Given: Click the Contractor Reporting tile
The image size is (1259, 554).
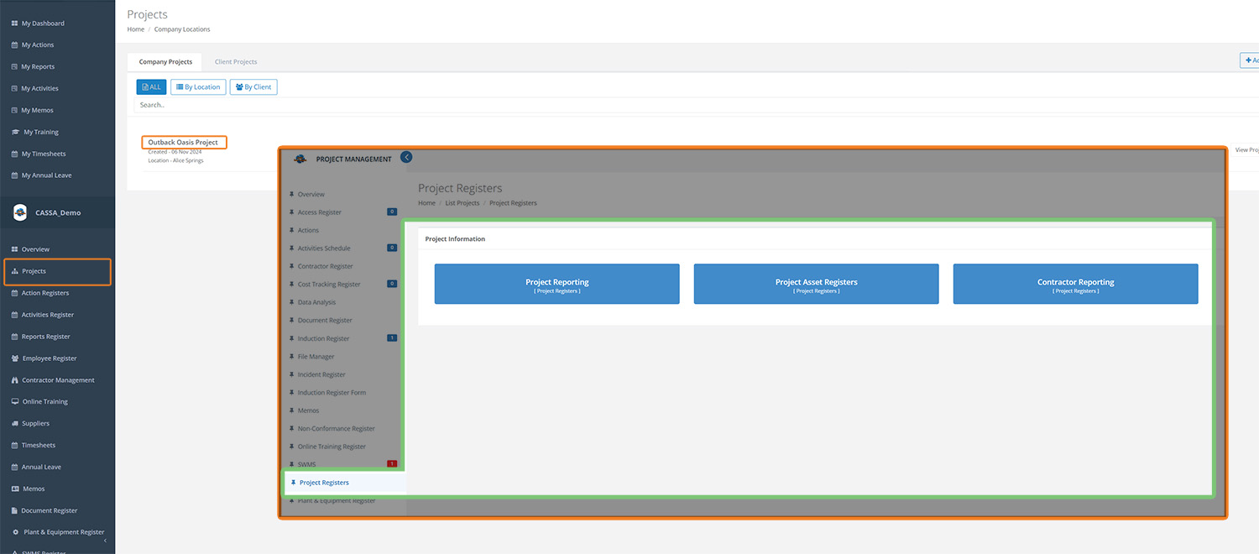Looking at the screenshot, I should click(1075, 285).
